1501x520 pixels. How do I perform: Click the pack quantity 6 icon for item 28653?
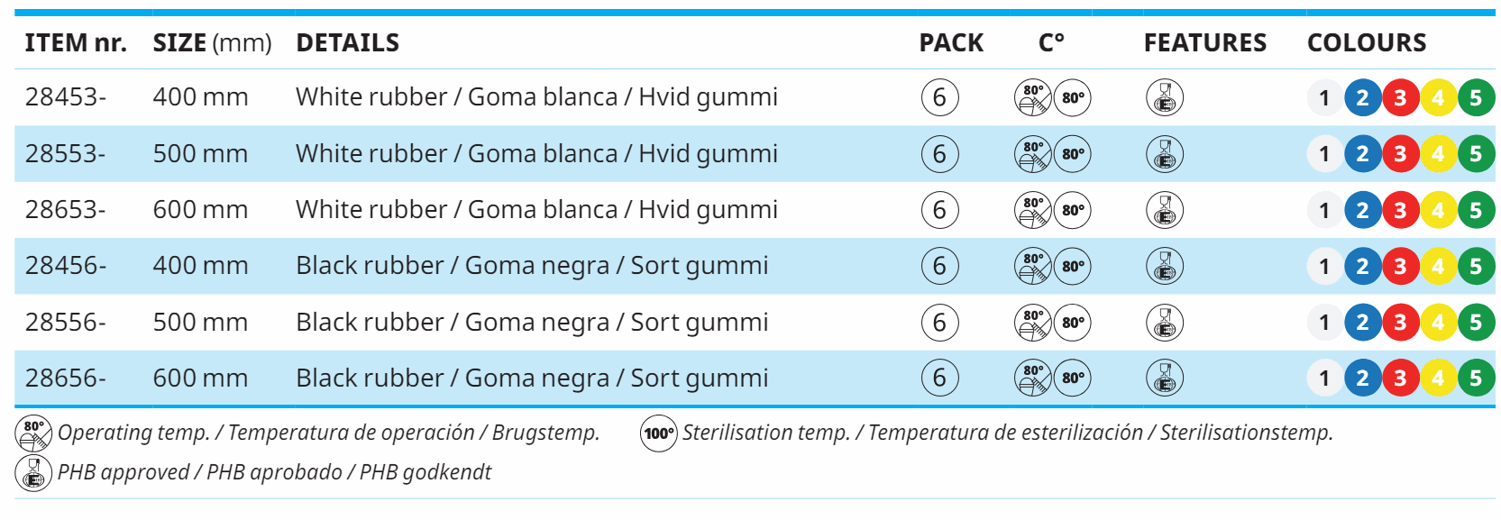point(939,210)
